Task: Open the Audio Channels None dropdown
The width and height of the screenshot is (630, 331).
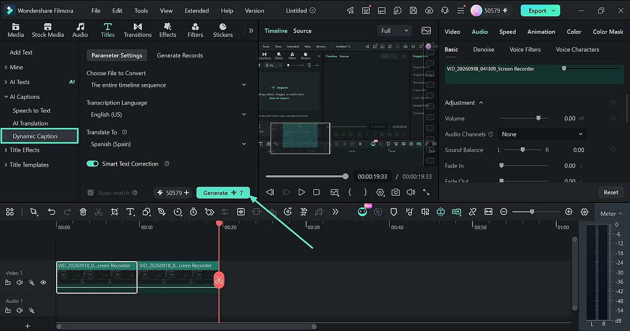Action: [542, 134]
